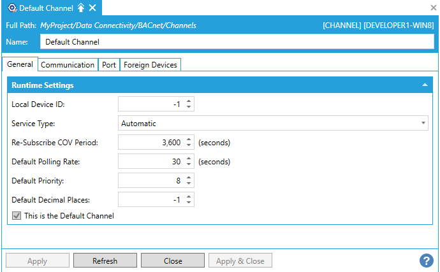The image size is (440, 272).
Task: Click the blue help question mark icon
Action: (x=427, y=261)
